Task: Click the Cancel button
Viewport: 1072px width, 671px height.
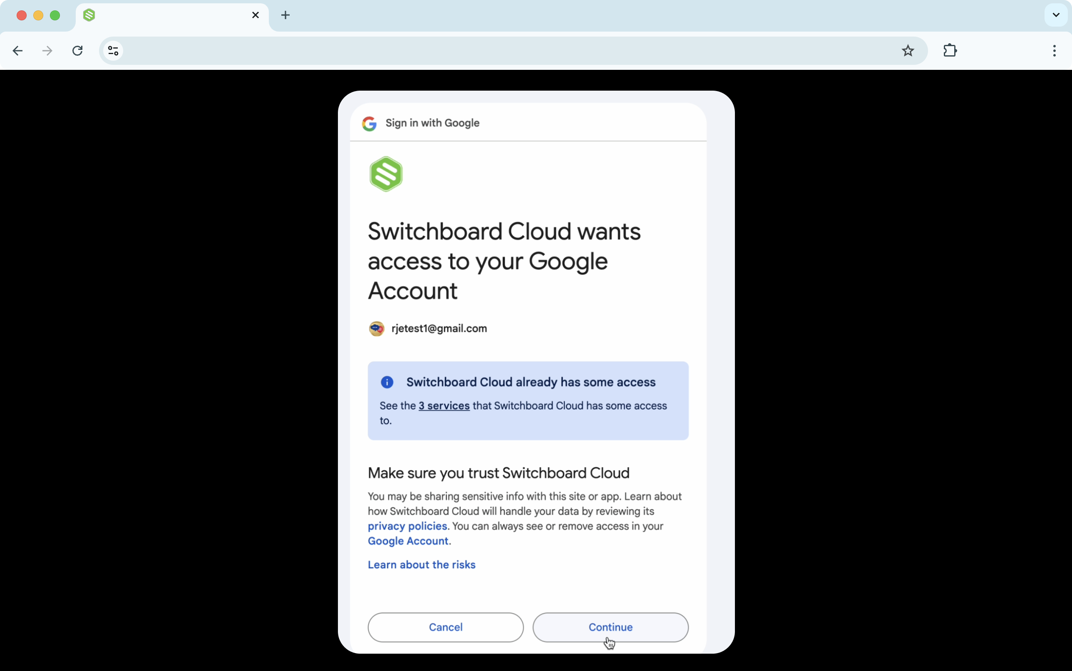Action: click(445, 627)
